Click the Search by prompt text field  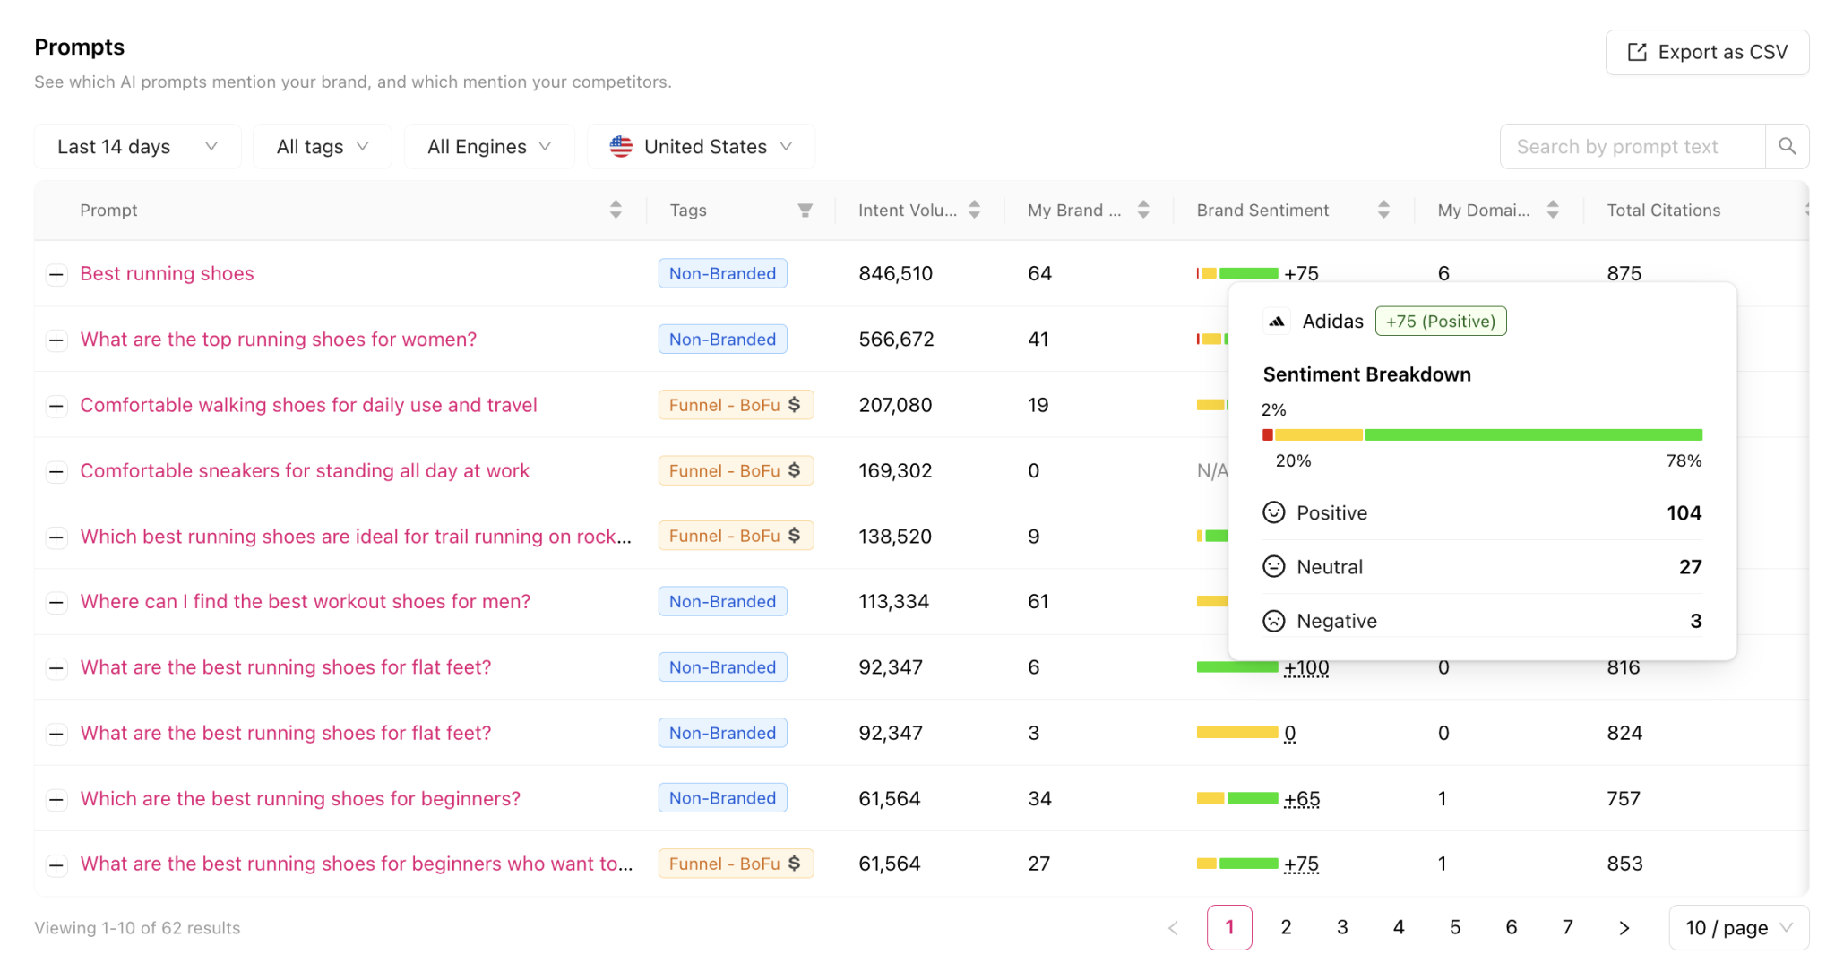pos(1633,146)
